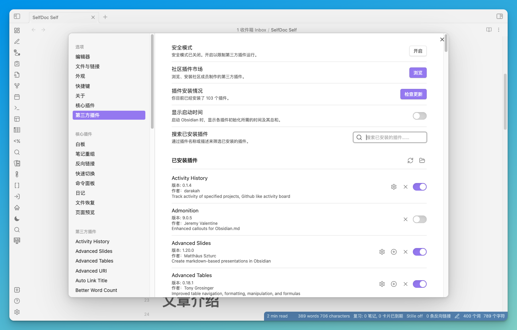Disable the Advanced Tables plugin toggle

[419, 284]
